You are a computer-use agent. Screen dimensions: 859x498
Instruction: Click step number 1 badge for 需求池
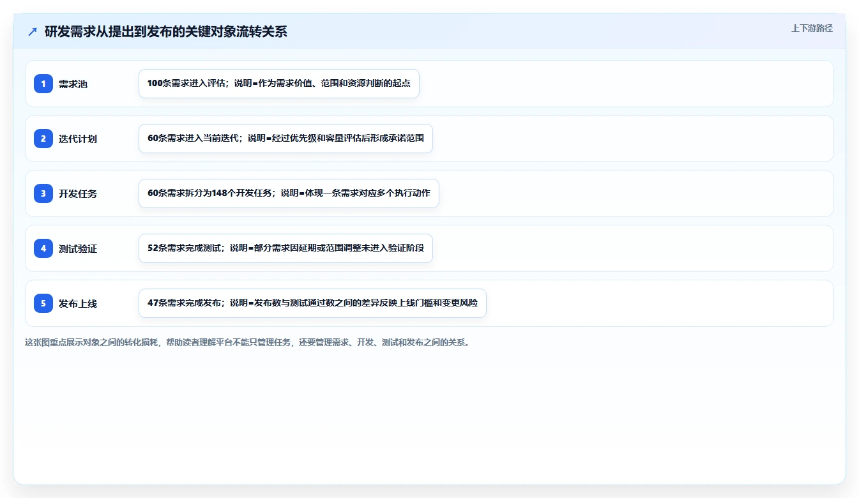pos(43,84)
